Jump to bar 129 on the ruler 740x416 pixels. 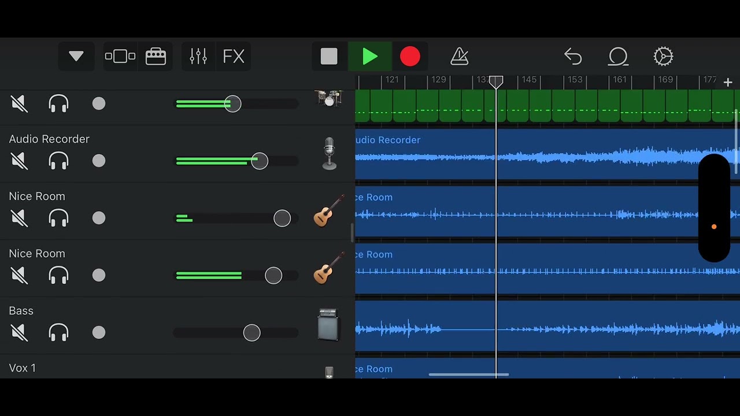pyautogui.click(x=439, y=80)
